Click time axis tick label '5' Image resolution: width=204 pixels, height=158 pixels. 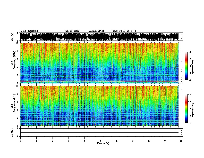[101, 141]
